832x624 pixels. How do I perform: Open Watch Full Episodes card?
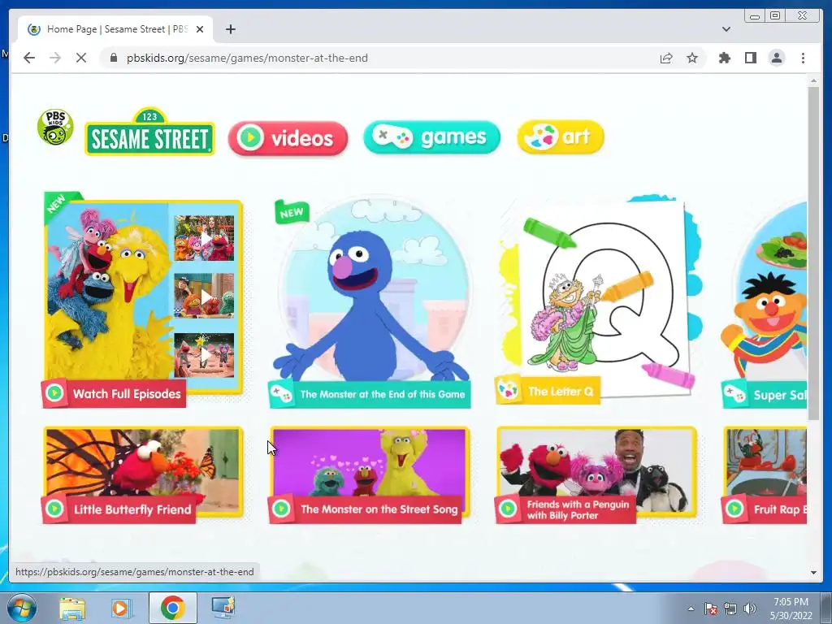tap(143, 299)
